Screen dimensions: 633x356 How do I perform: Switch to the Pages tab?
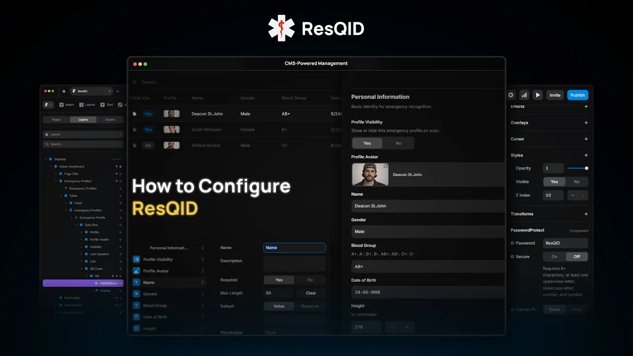coord(56,120)
